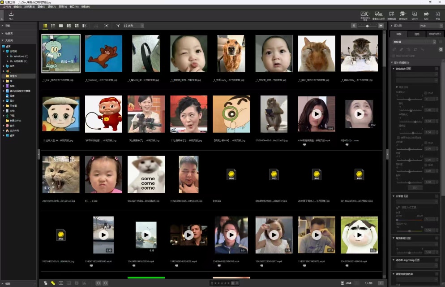The image size is (445, 287).
Task: Open the histogram RGB channel dropdown
Action: pos(431,26)
